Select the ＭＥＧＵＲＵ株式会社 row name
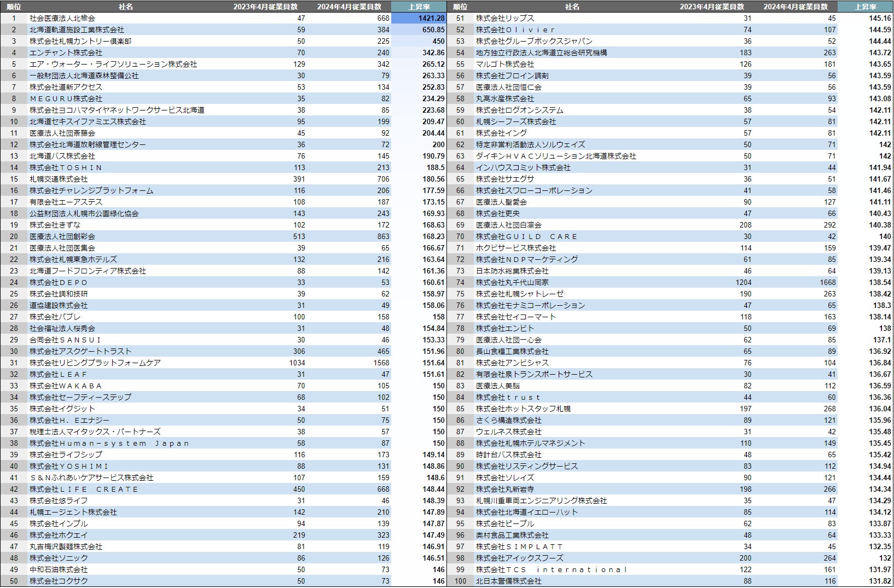894x588 pixels. click(x=66, y=98)
